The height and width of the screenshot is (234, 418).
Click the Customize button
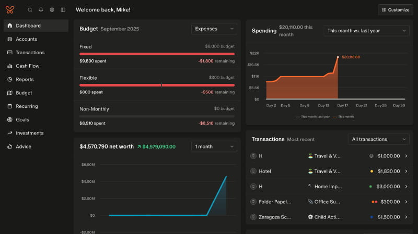[396, 10]
